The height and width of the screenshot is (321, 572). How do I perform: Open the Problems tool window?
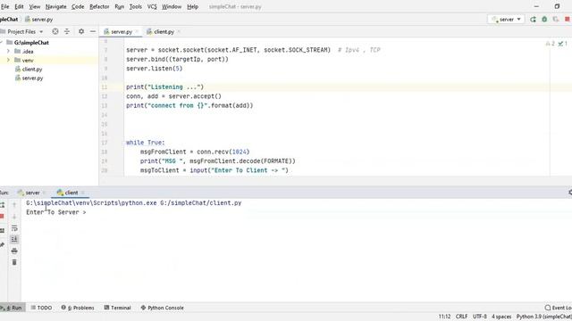78,308
